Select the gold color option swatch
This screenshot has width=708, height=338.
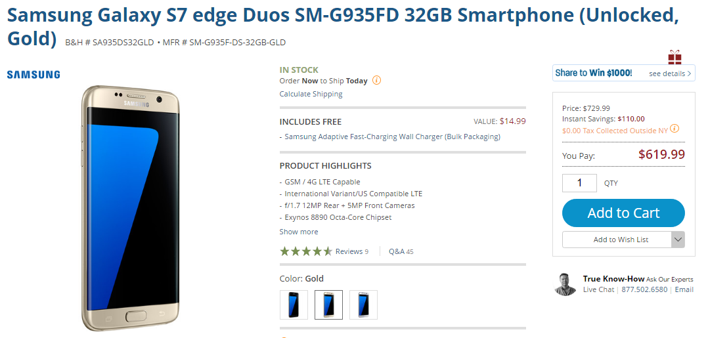(328, 305)
